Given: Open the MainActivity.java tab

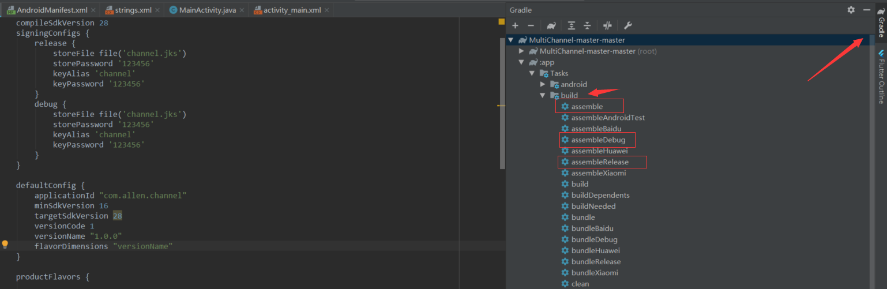Looking at the screenshot, I should [x=206, y=10].
